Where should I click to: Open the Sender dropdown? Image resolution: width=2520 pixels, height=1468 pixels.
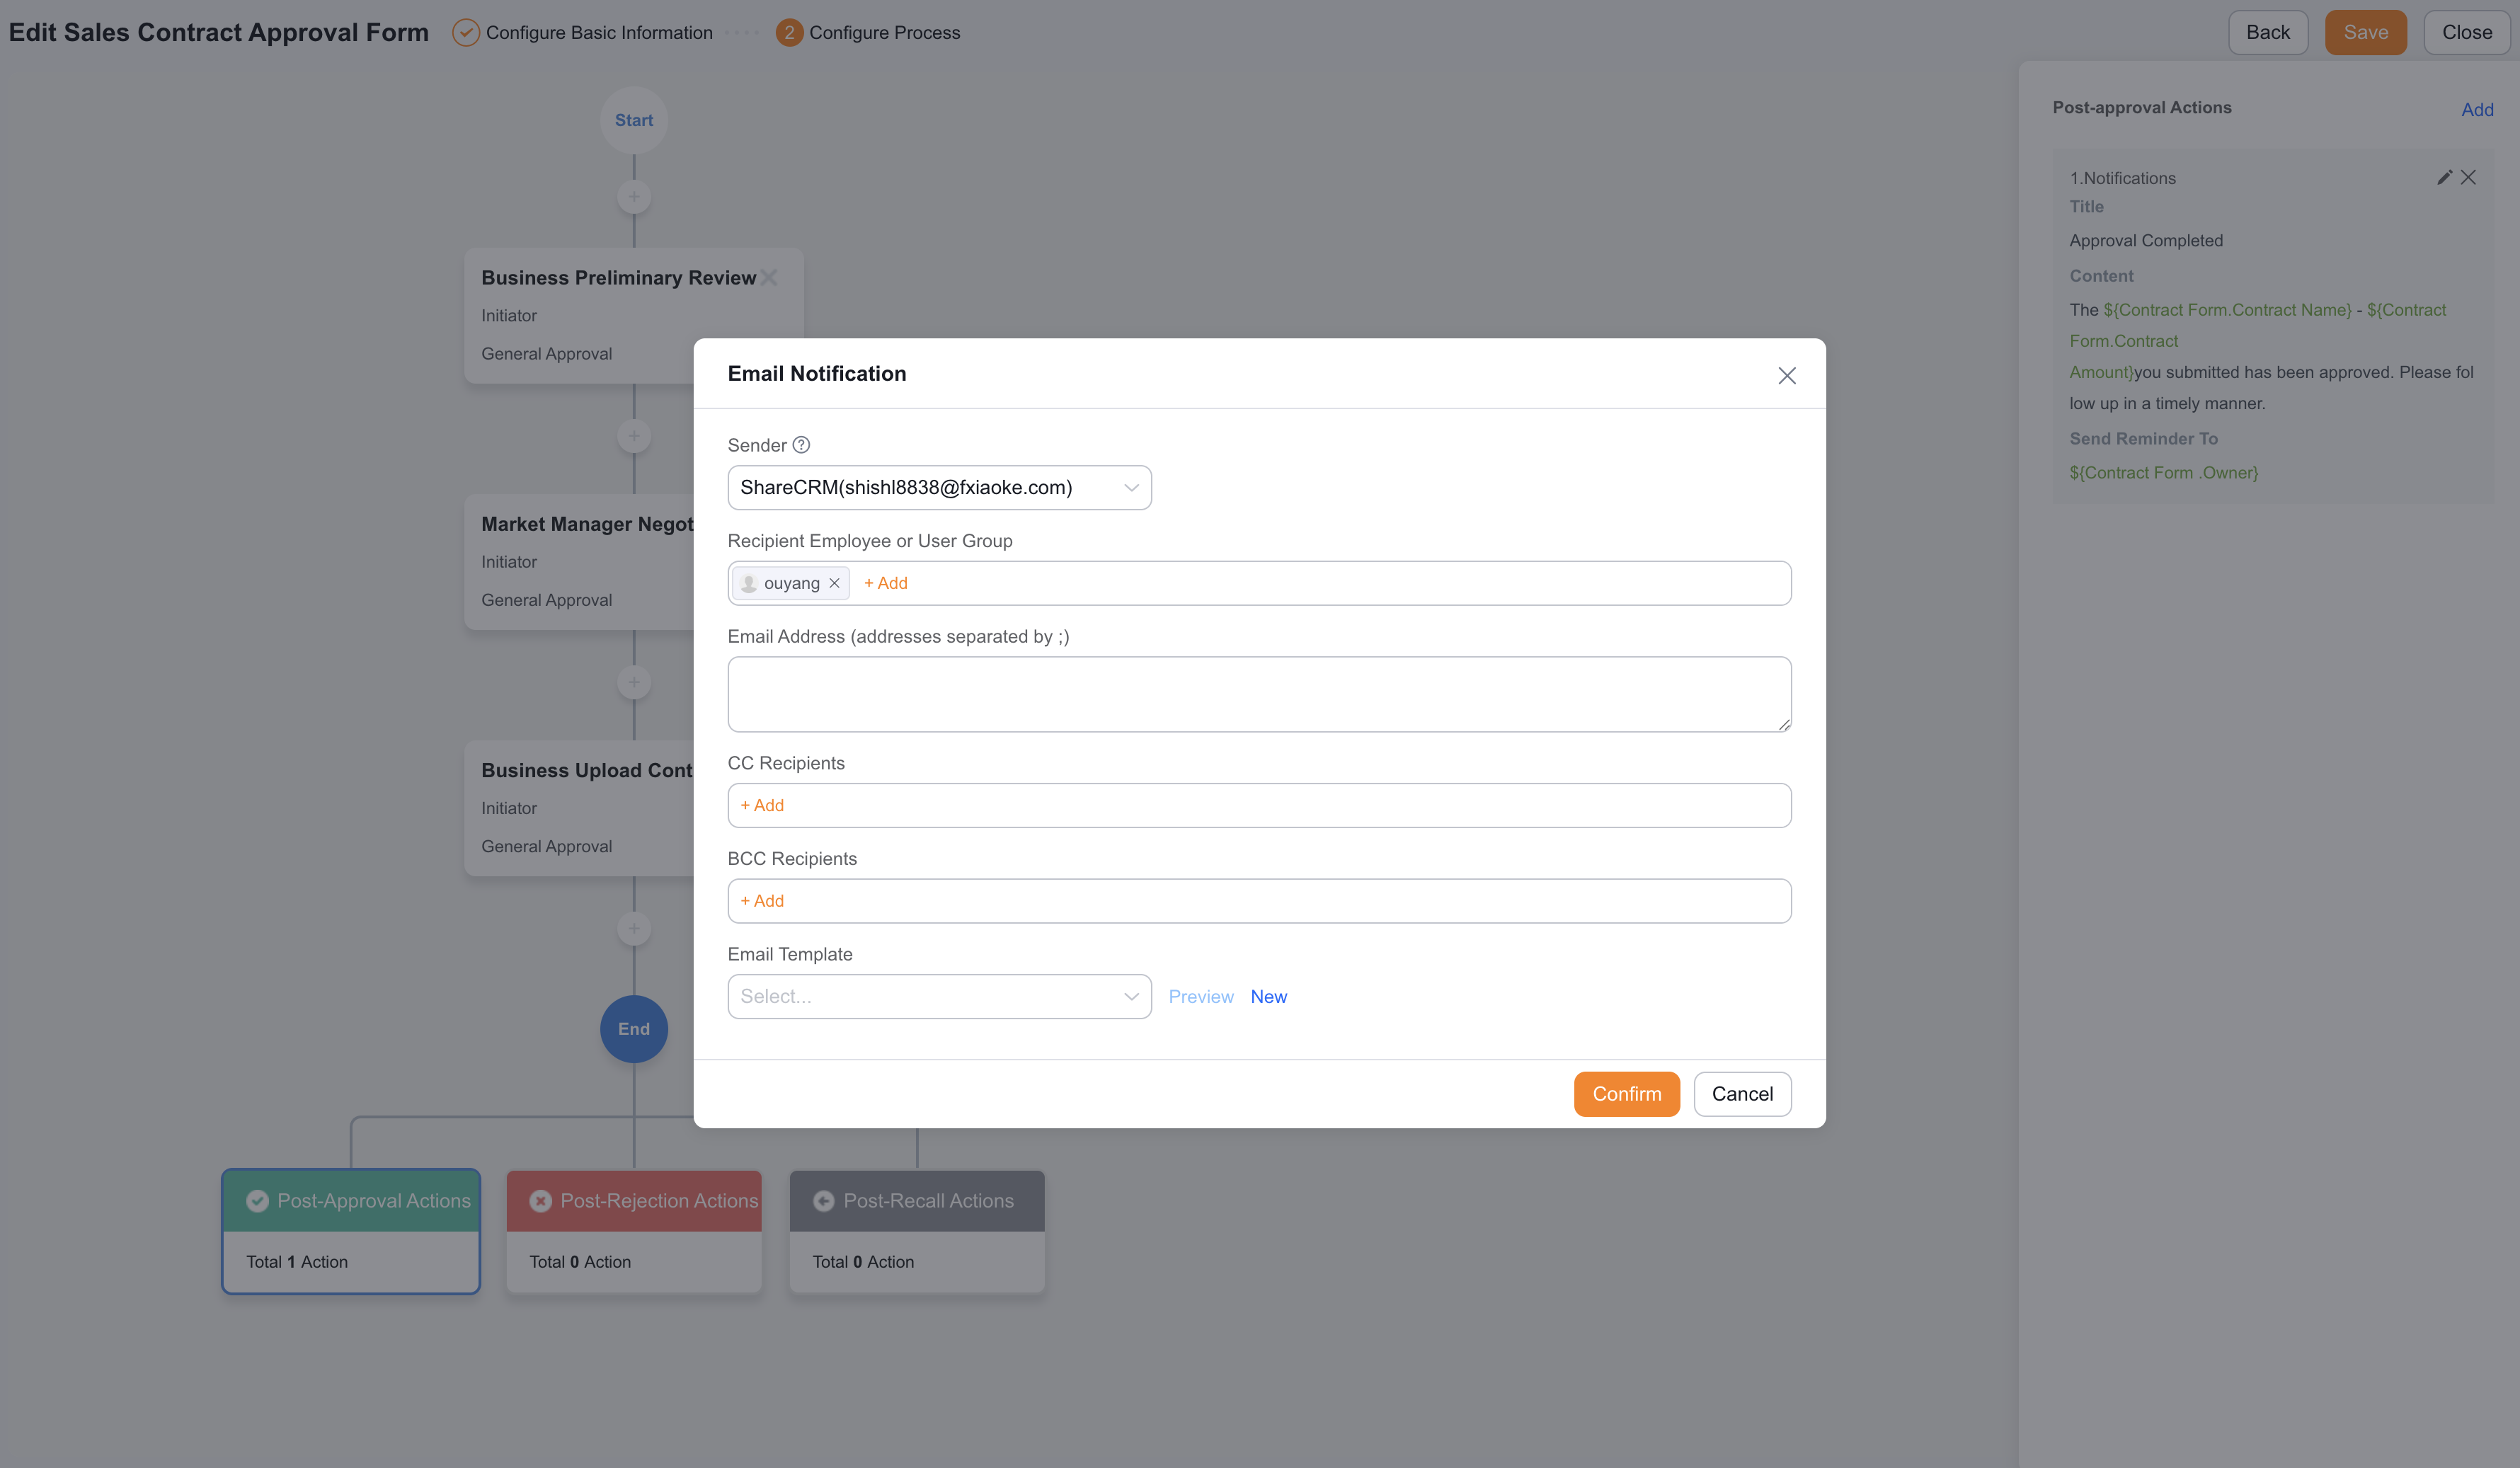(x=939, y=487)
